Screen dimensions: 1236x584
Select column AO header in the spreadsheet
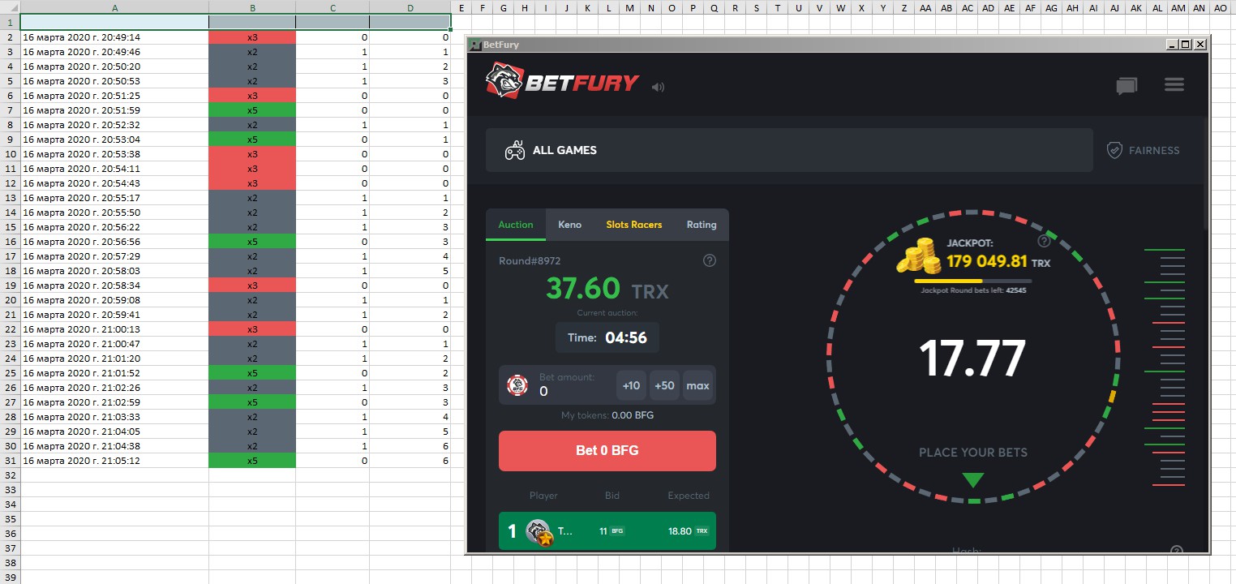pos(1221,8)
